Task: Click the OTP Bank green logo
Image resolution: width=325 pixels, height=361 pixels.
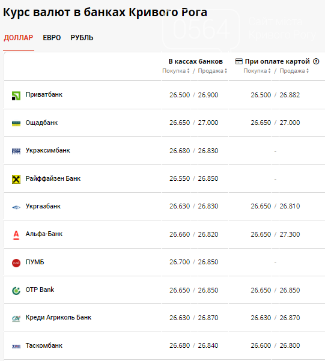Action: 16,291
